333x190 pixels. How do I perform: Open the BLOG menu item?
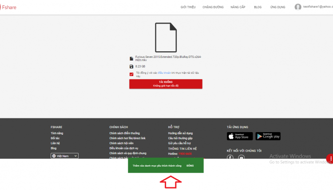coord(258,7)
